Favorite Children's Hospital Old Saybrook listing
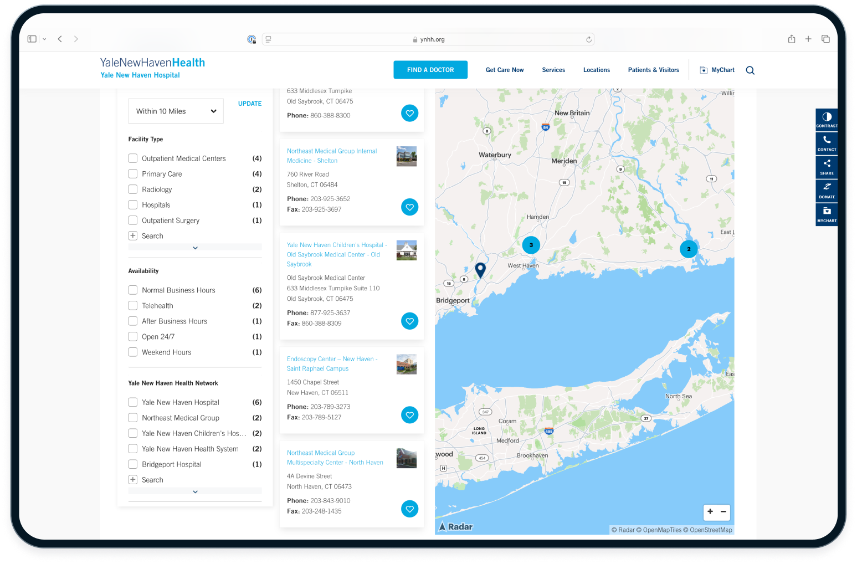Image resolution: width=857 pixels, height=564 pixels. 409,321
